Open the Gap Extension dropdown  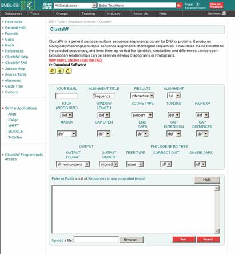(x=174, y=134)
